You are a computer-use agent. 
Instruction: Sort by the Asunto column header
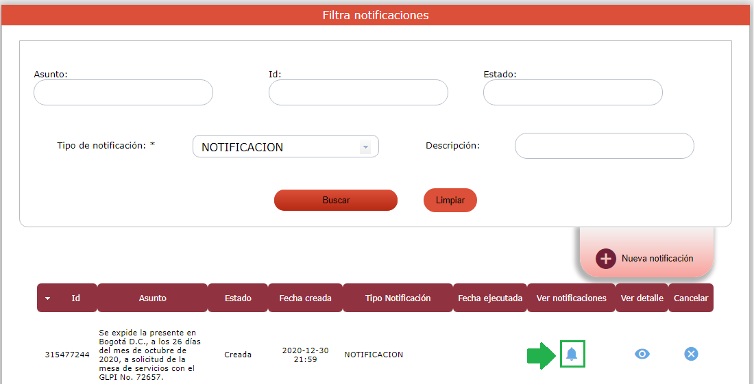pyautogui.click(x=152, y=298)
